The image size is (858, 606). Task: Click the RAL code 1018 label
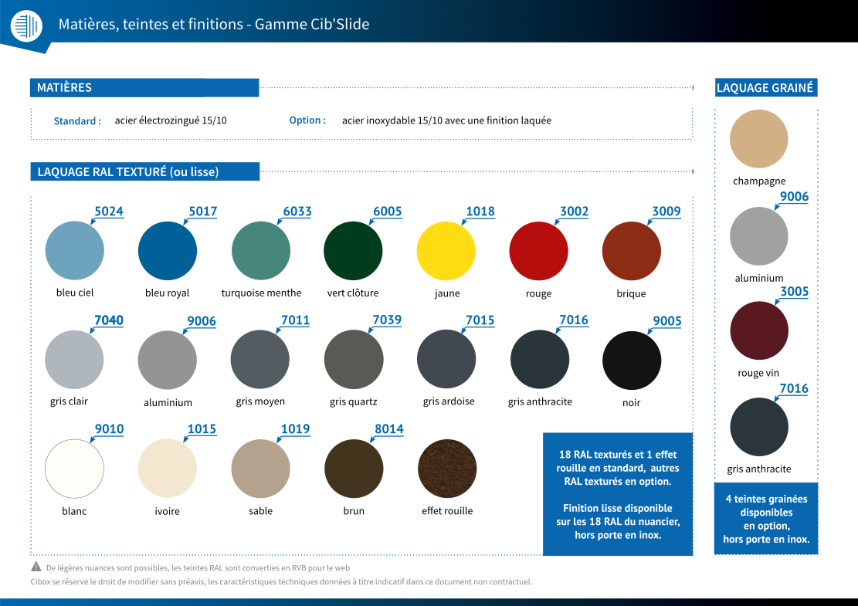pos(480,211)
